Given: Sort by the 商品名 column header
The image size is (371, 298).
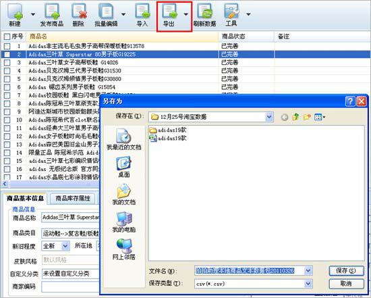Looking at the screenshot, I should (x=122, y=36).
